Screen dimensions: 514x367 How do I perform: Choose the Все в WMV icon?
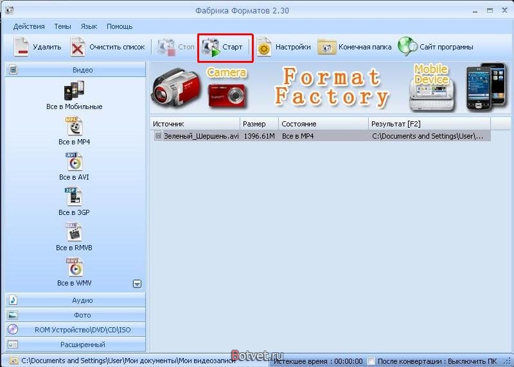pyautogui.click(x=74, y=267)
